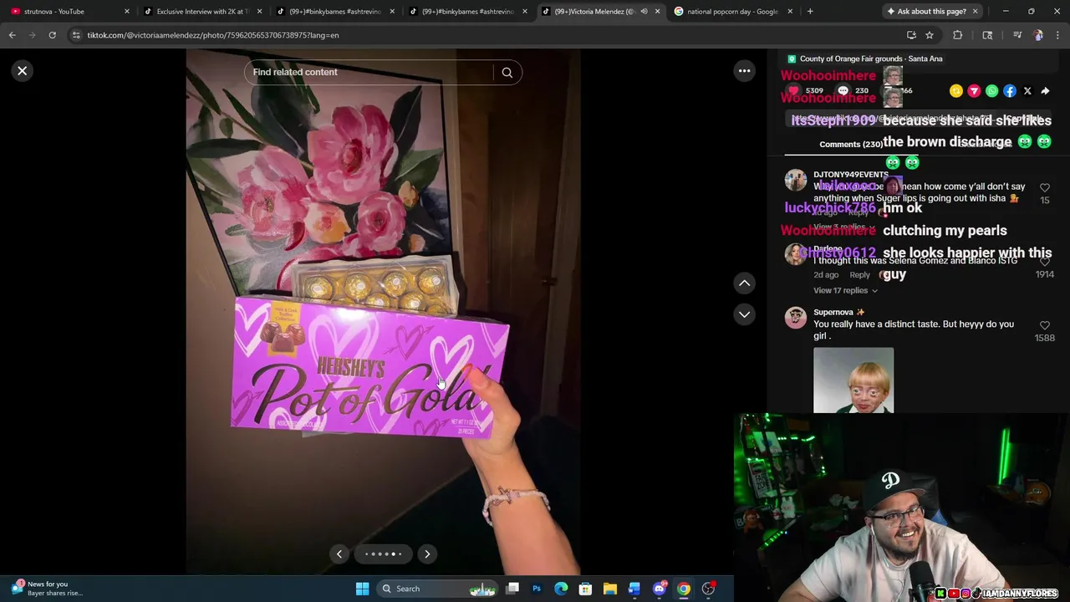The height and width of the screenshot is (602, 1070).
Task: Close the strutnova YouTube tab
Action: point(127,12)
